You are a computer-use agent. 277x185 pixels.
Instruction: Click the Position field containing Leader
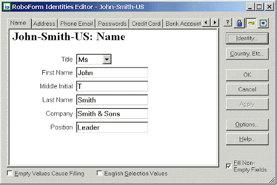pyautogui.click(x=112, y=127)
